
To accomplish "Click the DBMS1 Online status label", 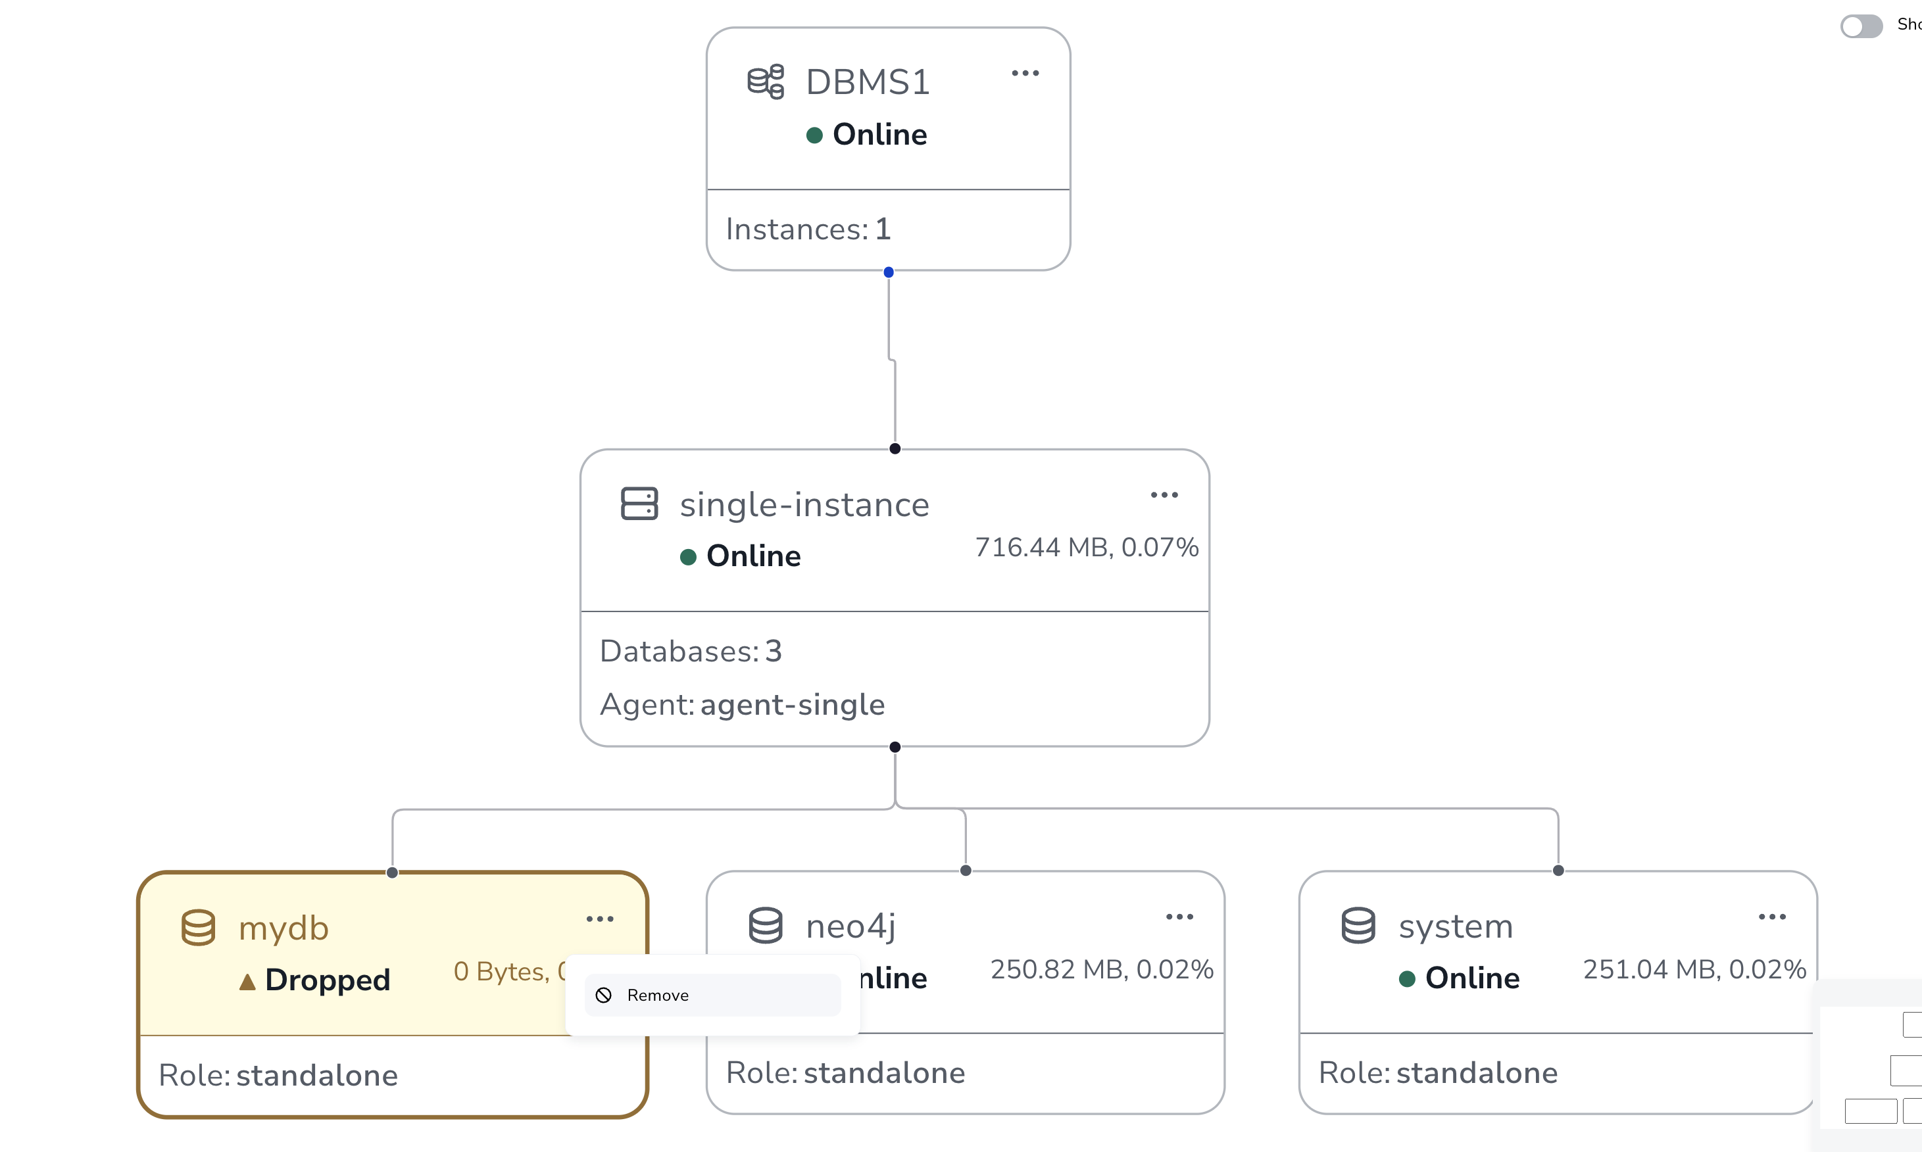I will pyautogui.click(x=880, y=135).
